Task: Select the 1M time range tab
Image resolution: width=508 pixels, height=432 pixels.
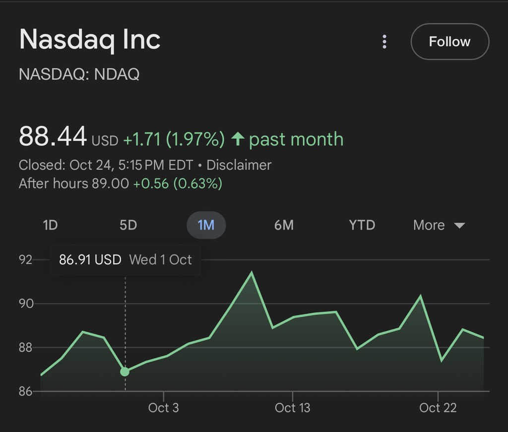Action: [206, 225]
